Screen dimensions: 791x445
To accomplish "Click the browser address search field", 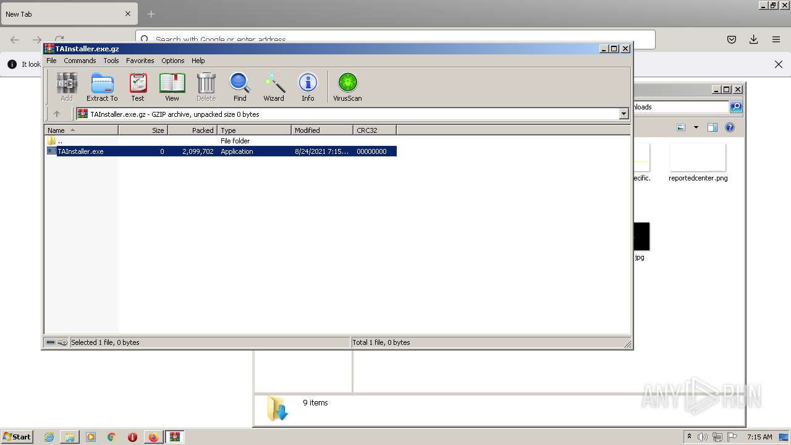I will [395, 39].
